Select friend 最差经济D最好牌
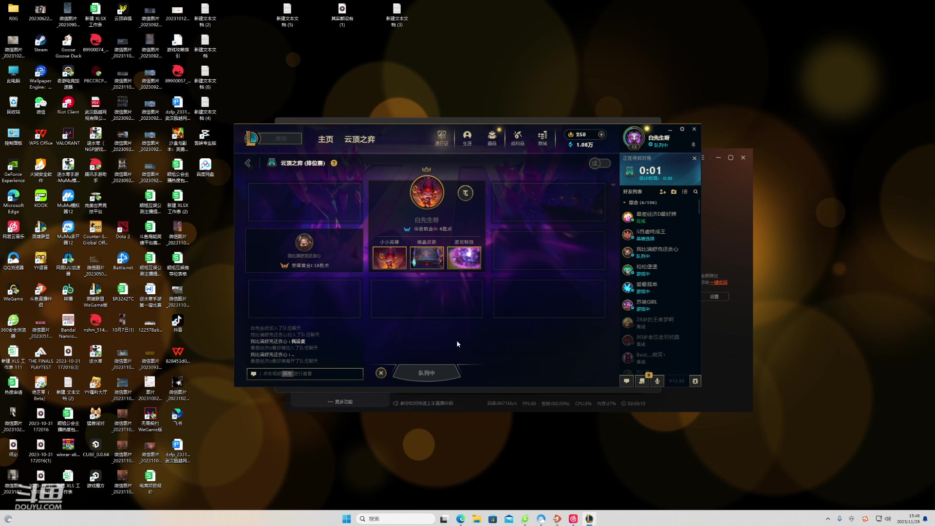 coord(659,217)
